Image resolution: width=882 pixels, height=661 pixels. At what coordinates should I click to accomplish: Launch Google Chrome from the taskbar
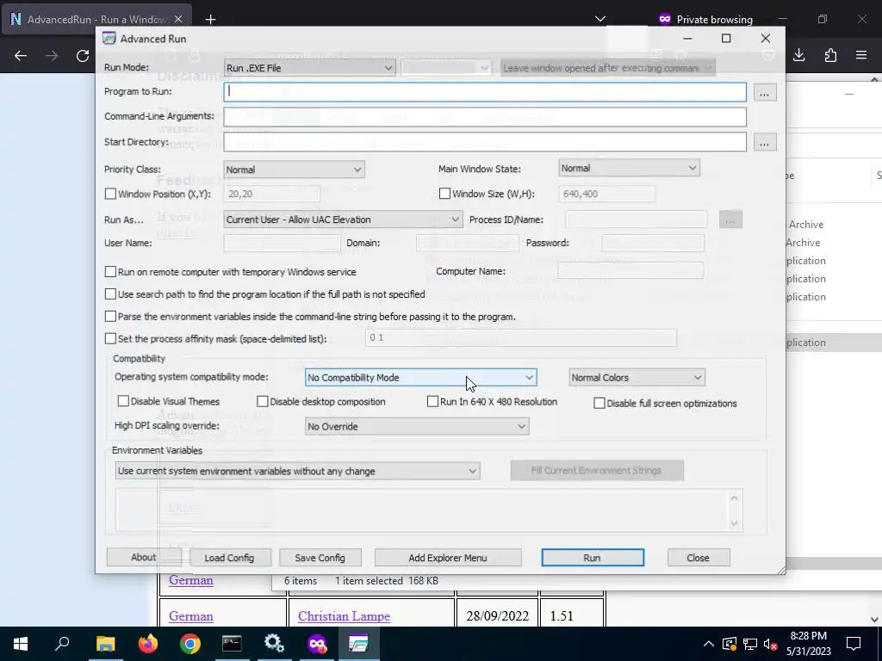(x=190, y=644)
